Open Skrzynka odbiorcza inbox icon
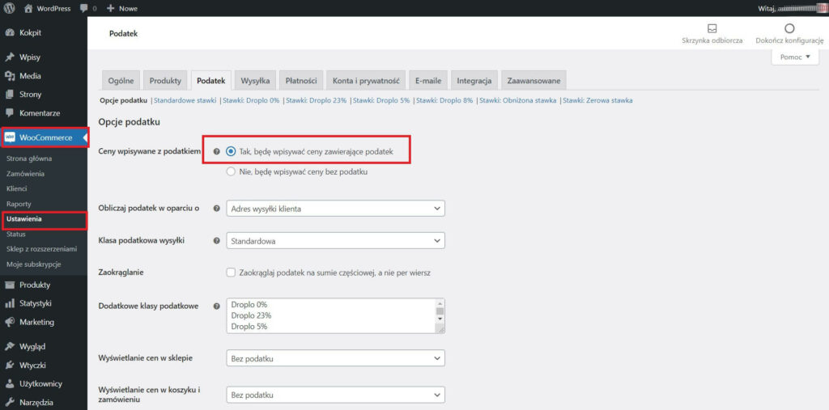Screen dimensions: 829x410 pyautogui.click(x=712, y=28)
